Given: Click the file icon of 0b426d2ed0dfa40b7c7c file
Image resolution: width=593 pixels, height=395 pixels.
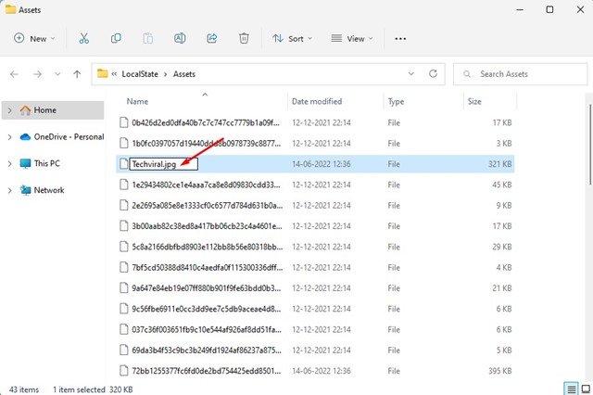Looking at the screenshot, I should [123, 122].
